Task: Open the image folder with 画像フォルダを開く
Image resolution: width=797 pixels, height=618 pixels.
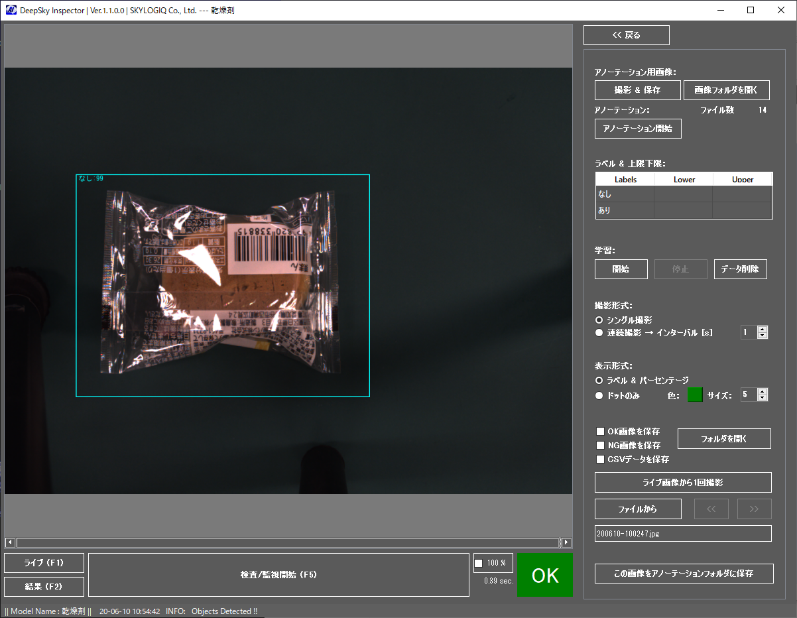Action: 727,90
